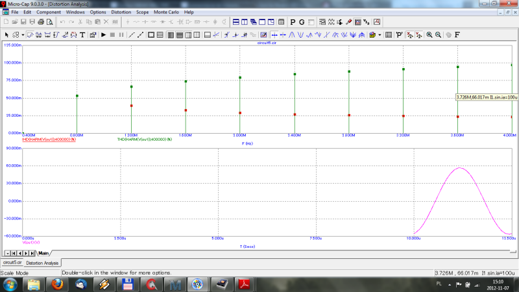The width and height of the screenshot is (519, 292).
Task: Click the color palette bucket icon
Action: (x=372, y=35)
